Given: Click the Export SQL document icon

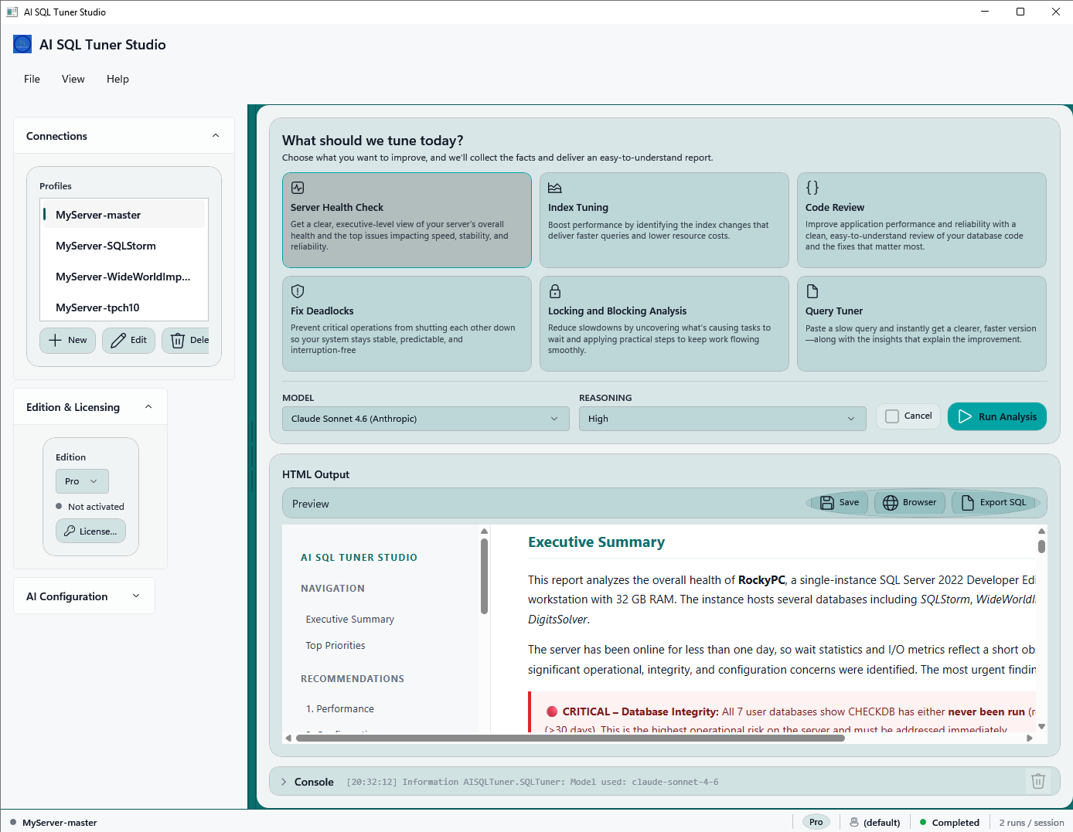Looking at the screenshot, I should [x=968, y=502].
